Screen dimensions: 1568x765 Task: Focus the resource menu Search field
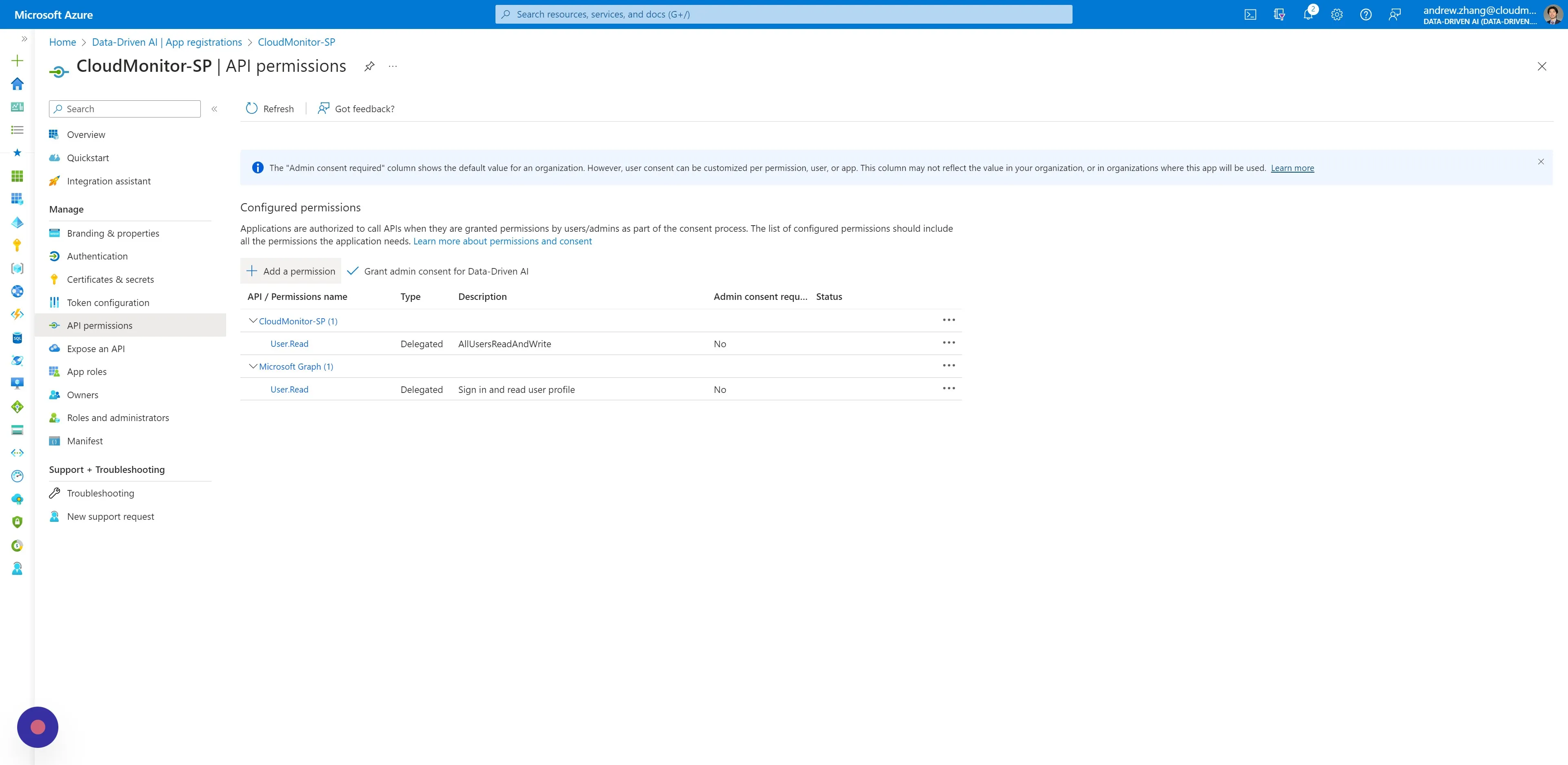click(x=125, y=109)
